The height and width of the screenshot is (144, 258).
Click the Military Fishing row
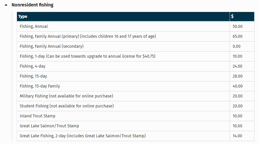click(x=66, y=96)
